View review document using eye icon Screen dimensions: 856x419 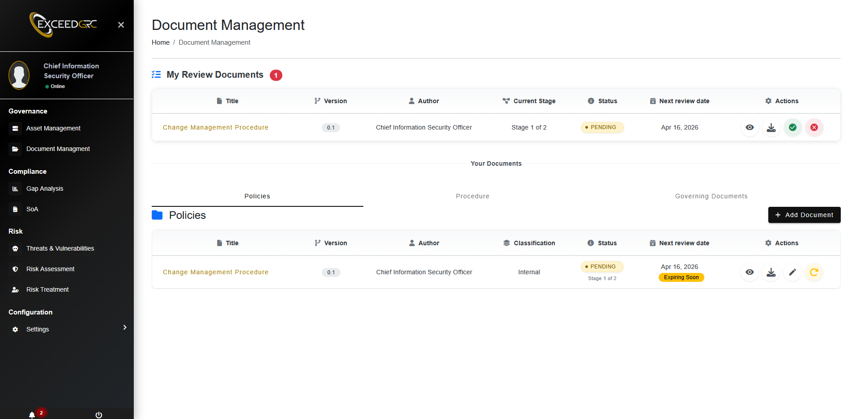(x=750, y=127)
